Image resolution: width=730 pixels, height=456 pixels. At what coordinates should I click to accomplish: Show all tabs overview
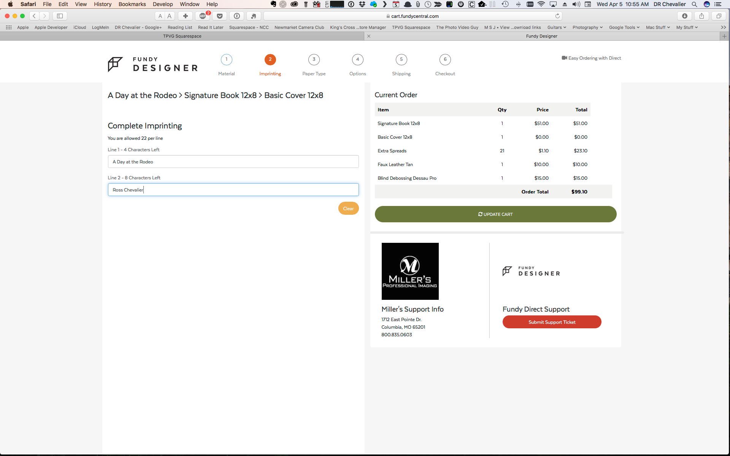pos(719,16)
